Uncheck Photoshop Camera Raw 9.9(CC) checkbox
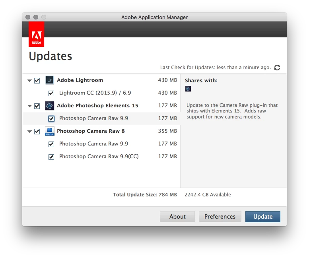The image size is (309, 258). [x=51, y=157]
